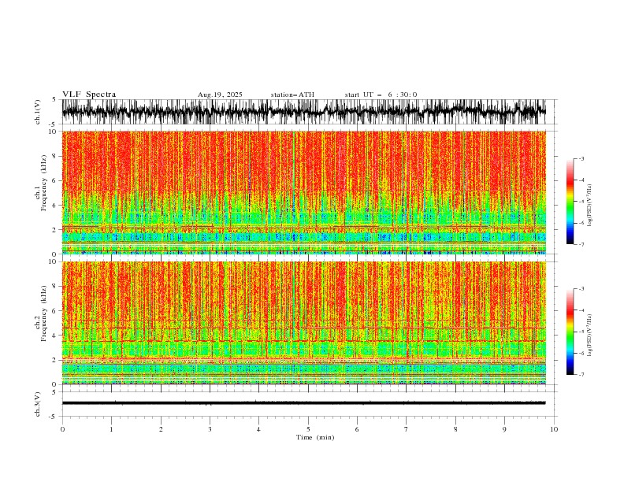Select the "start UT = 6 :30: 0" text
Viewport: 624px width, 482px height.
point(381,95)
